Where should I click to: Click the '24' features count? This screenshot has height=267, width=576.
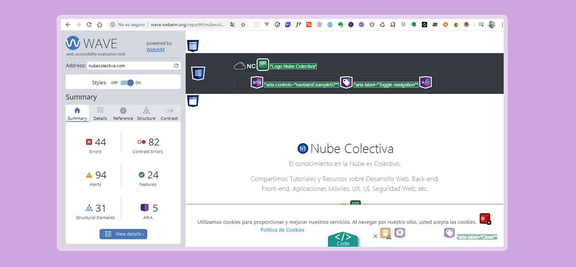point(153,175)
